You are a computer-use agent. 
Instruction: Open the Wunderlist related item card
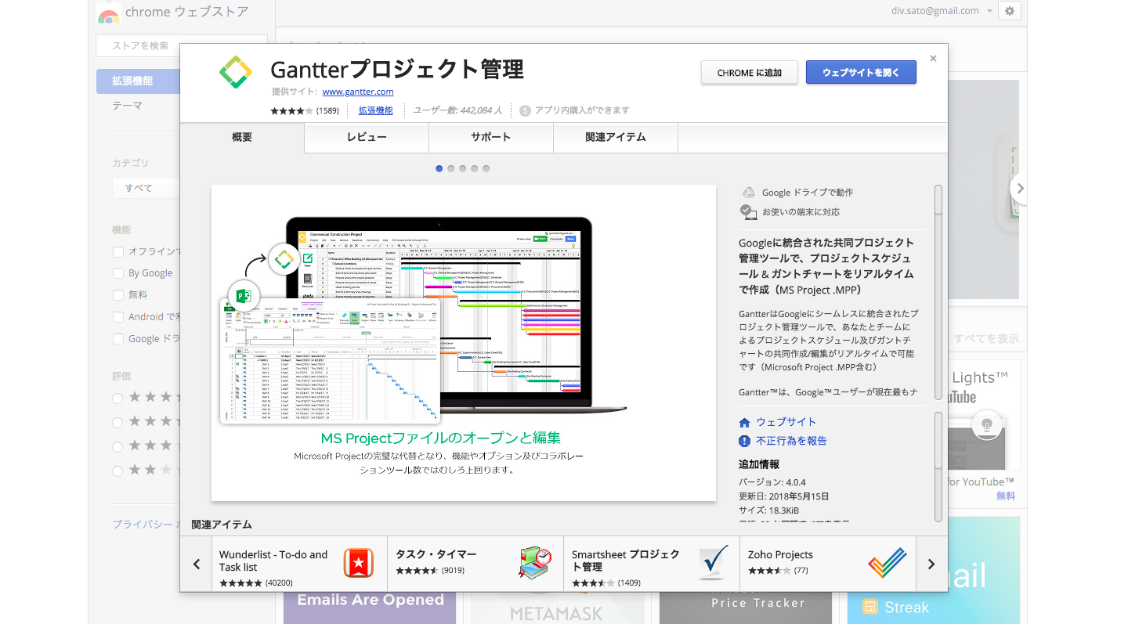[x=299, y=564]
